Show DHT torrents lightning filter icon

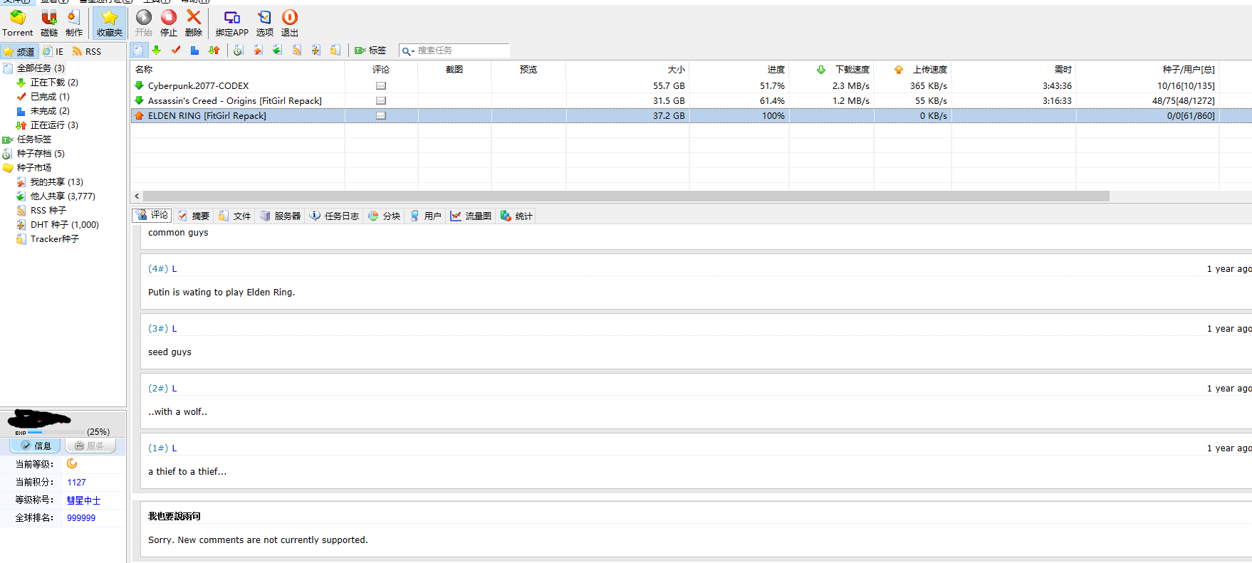click(x=315, y=50)
